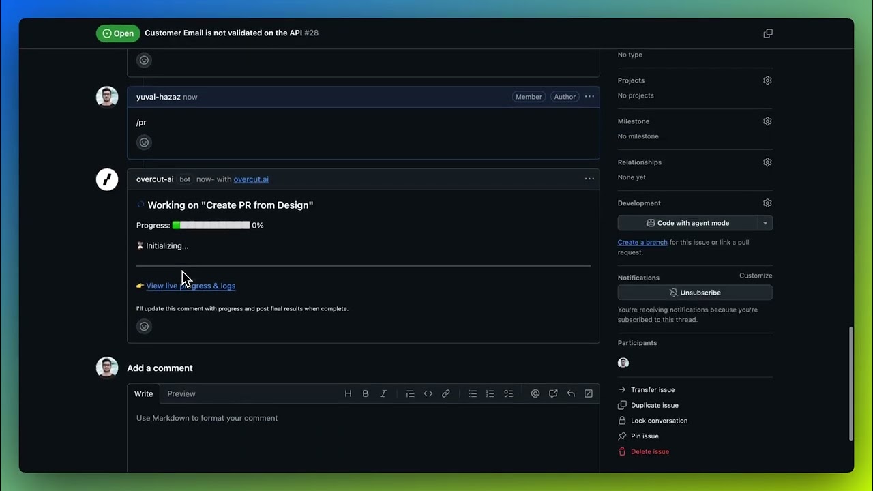Click issue title Customer Email is not validated
Screen dimensions: 873x491
point(223,33)
